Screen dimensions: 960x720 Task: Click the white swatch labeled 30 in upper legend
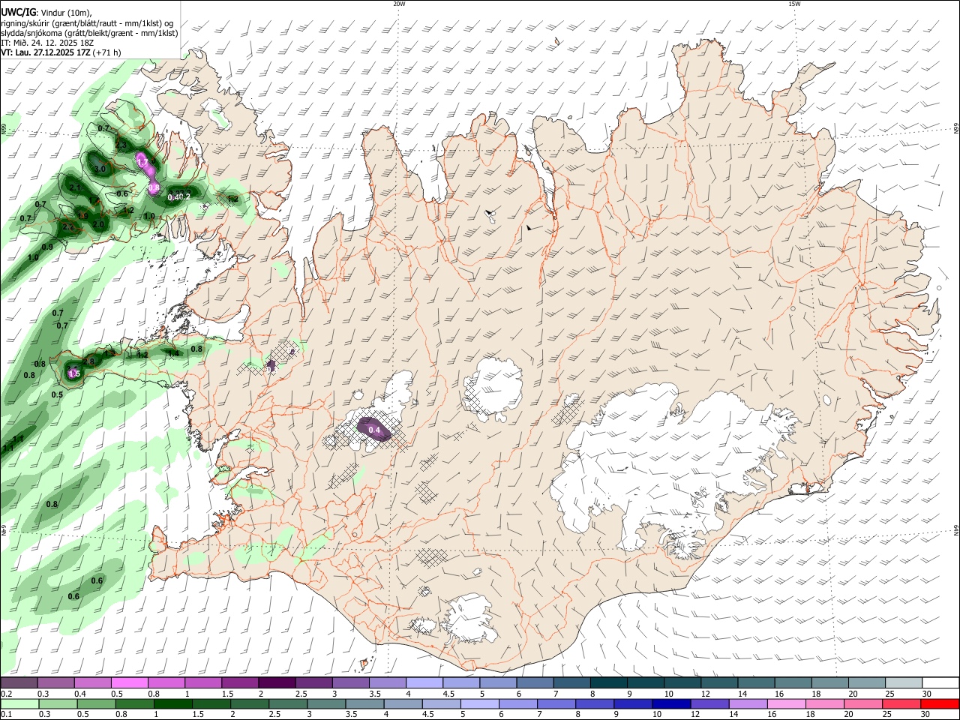940,682
